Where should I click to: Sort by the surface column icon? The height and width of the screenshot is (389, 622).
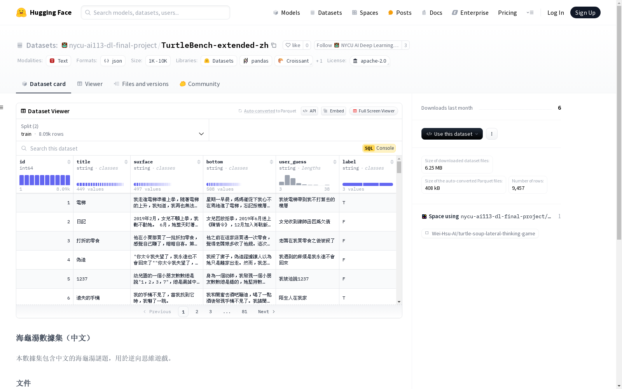pyautogui.click(x=199, y=162)
